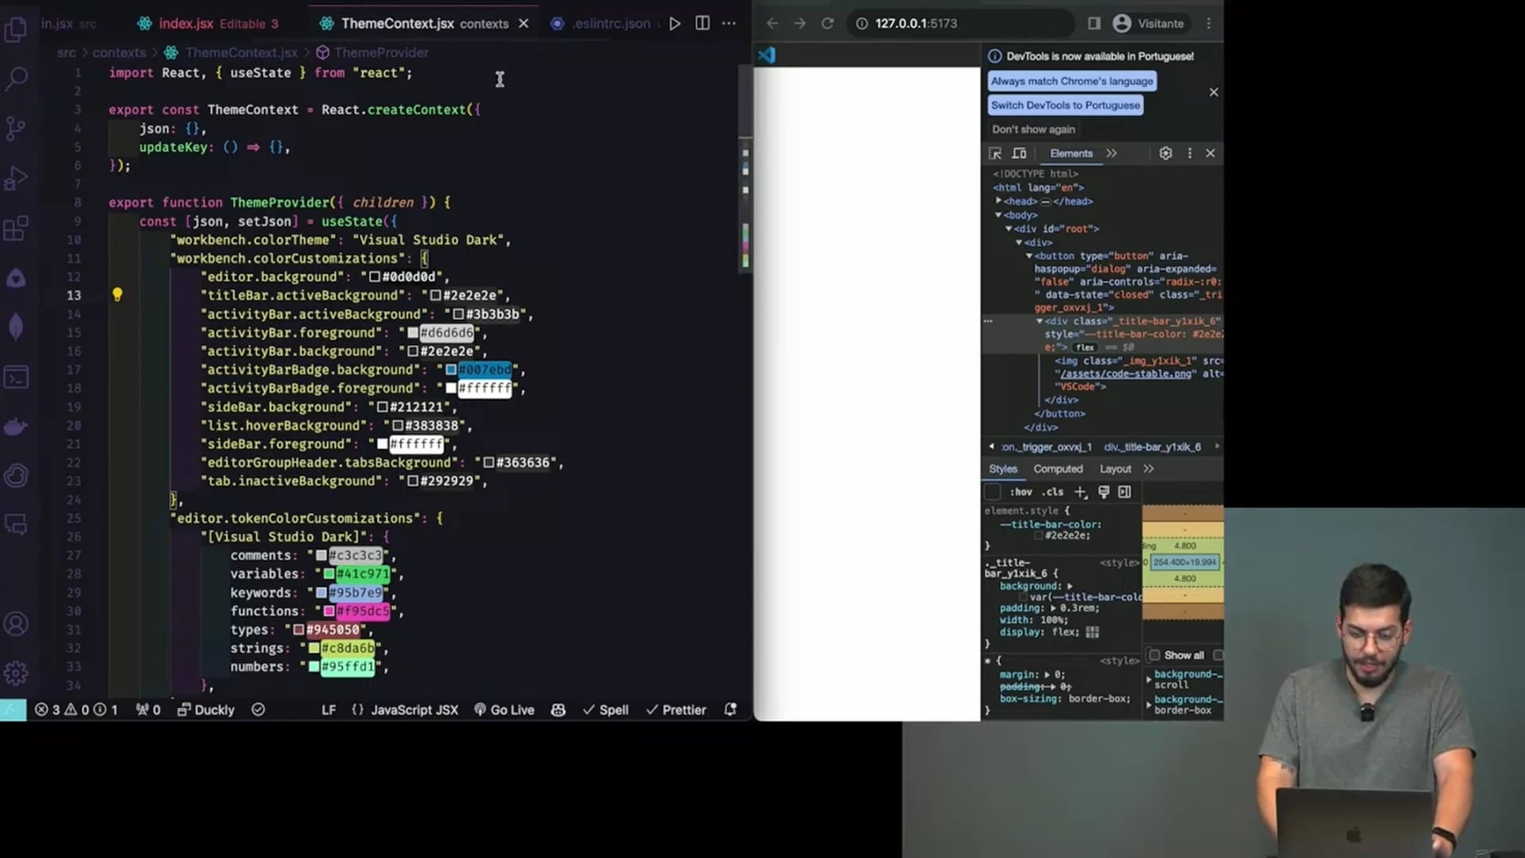Viewport: 1525px width, 858px height.
Task: Click the flexbox editor icon beside display flex
Action: point(1093,632)
